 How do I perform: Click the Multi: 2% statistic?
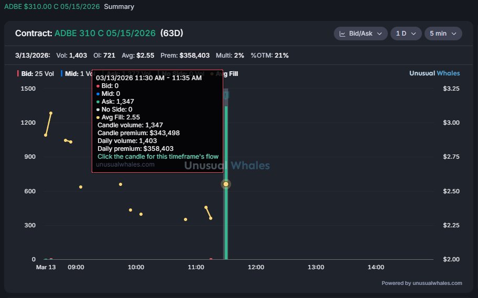tap(230, 56)
